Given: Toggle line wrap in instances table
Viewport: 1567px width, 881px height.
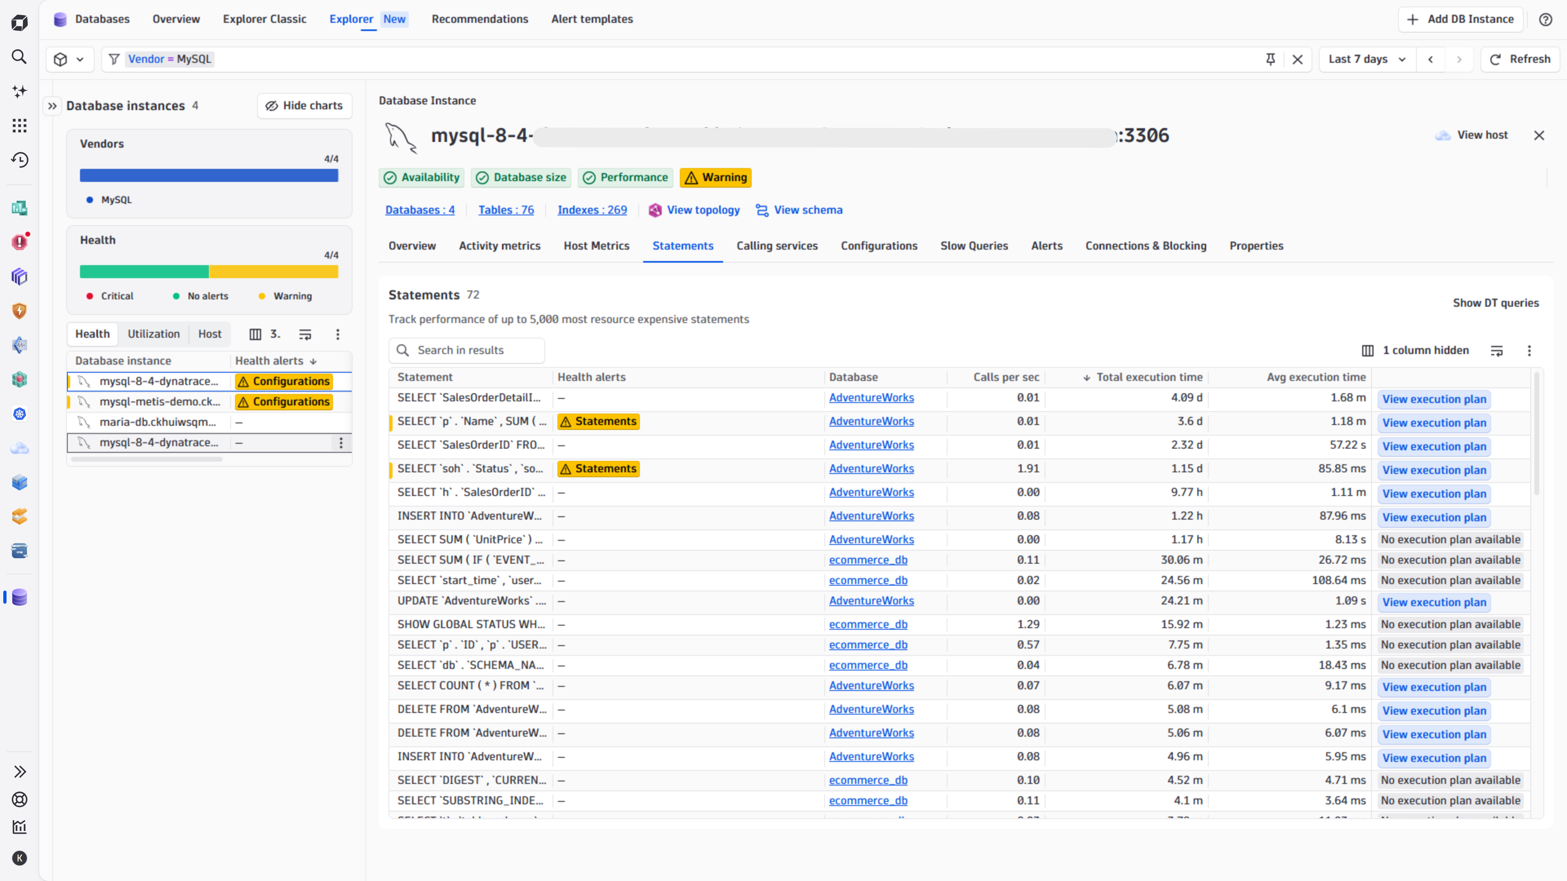Looking at the screenshot, I should [305, 334].
